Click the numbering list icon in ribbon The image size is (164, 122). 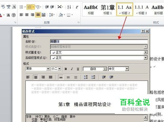[x=30, y=7]
